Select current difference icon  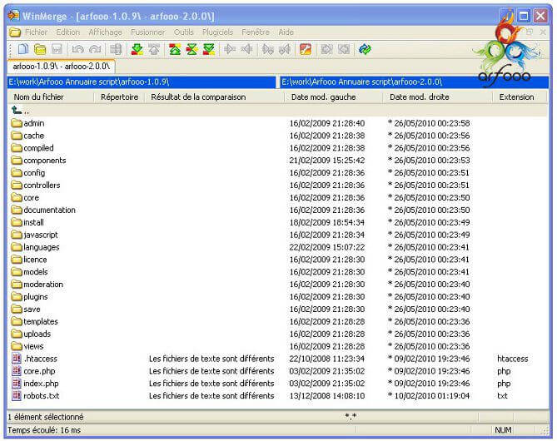point(191,49)
